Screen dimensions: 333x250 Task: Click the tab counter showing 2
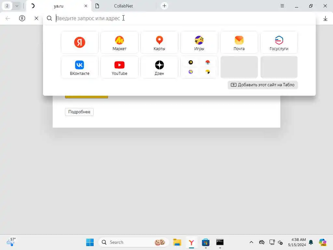[7, 6]
